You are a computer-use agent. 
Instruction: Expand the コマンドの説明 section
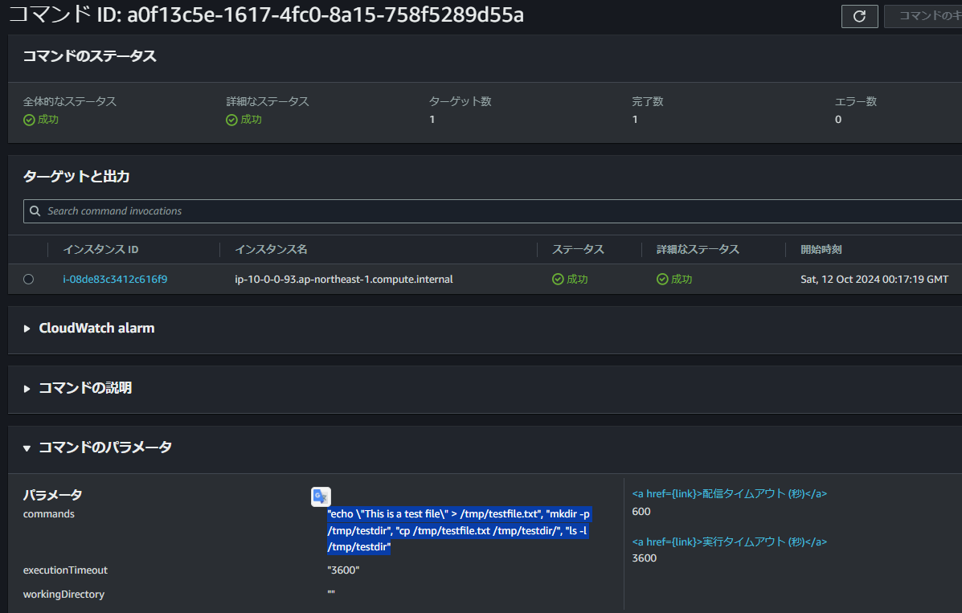[x=27, y=388]
